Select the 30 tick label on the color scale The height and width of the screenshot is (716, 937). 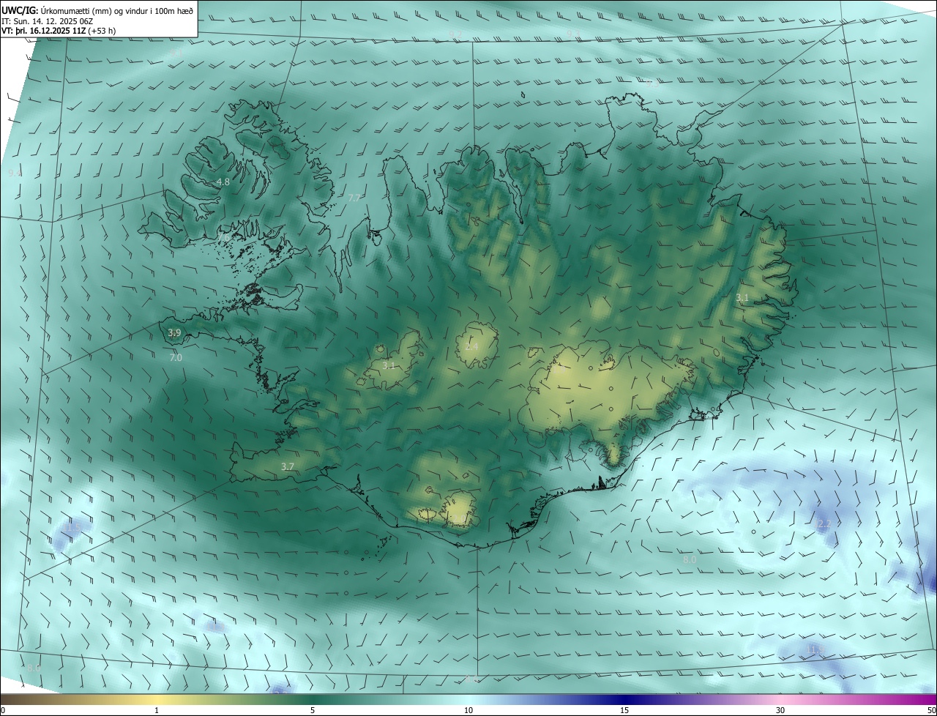[x=780, y=710]
